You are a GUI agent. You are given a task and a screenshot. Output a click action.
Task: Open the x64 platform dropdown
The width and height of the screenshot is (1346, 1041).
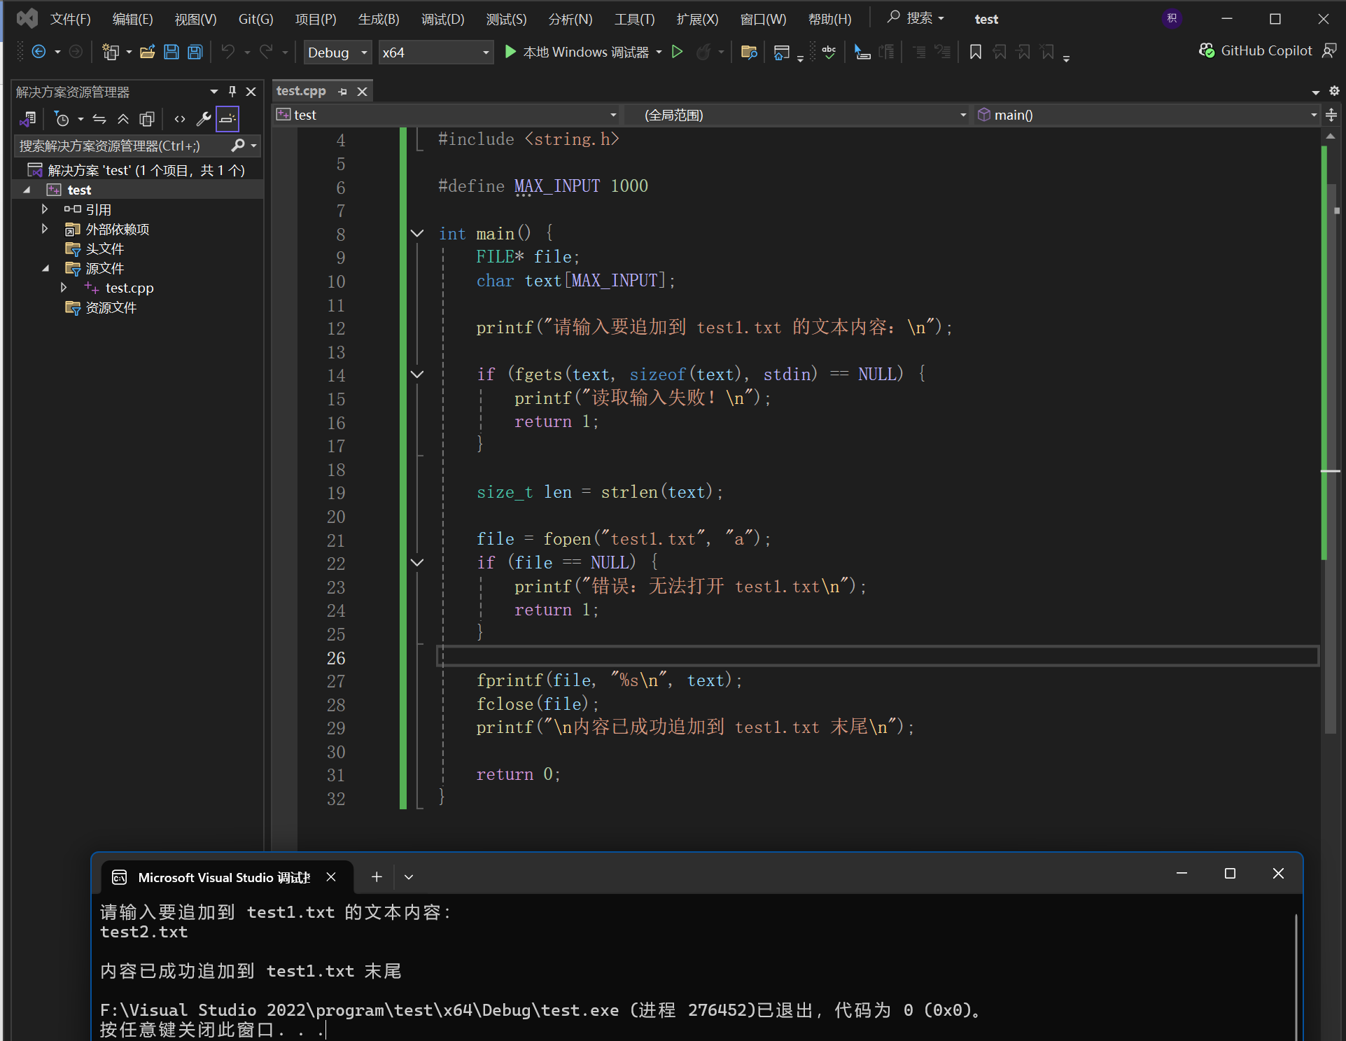pyautogui.click(x=435, y=53)
